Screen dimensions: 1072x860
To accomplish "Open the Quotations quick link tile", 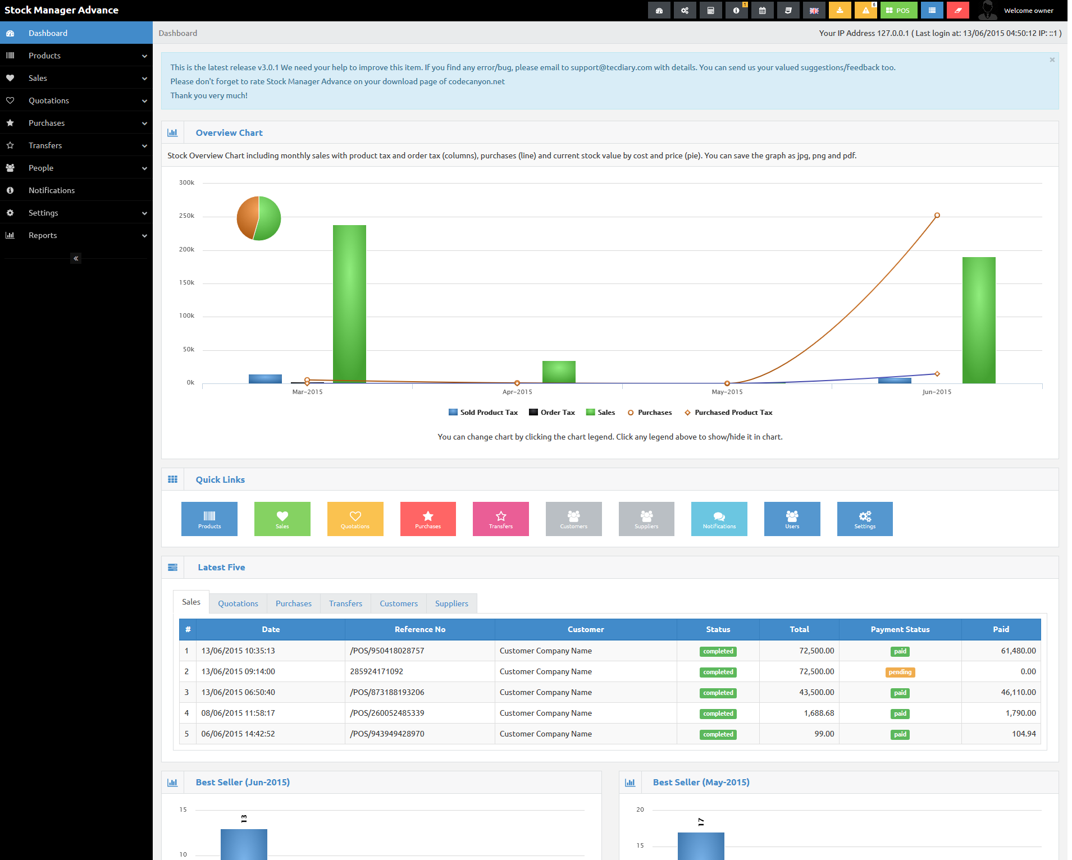I will click(355, 519).
